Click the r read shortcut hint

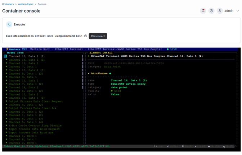coord(200,146)
